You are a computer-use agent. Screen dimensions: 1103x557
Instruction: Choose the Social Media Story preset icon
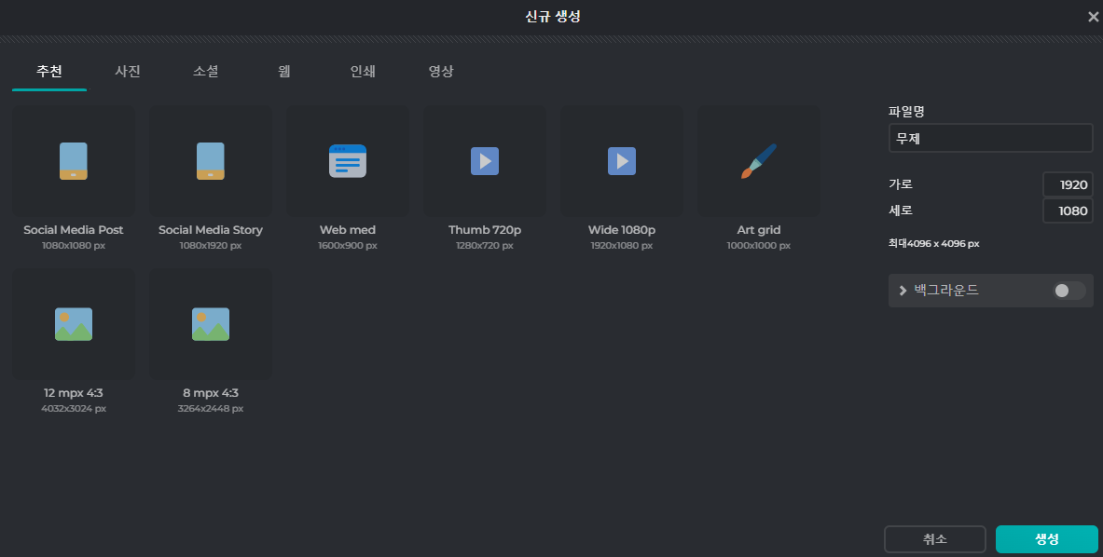(x=211, y=161)
